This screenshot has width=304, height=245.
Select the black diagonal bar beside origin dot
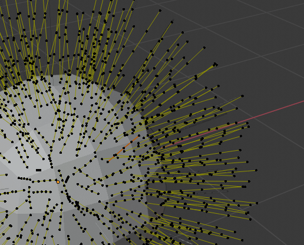67,179
